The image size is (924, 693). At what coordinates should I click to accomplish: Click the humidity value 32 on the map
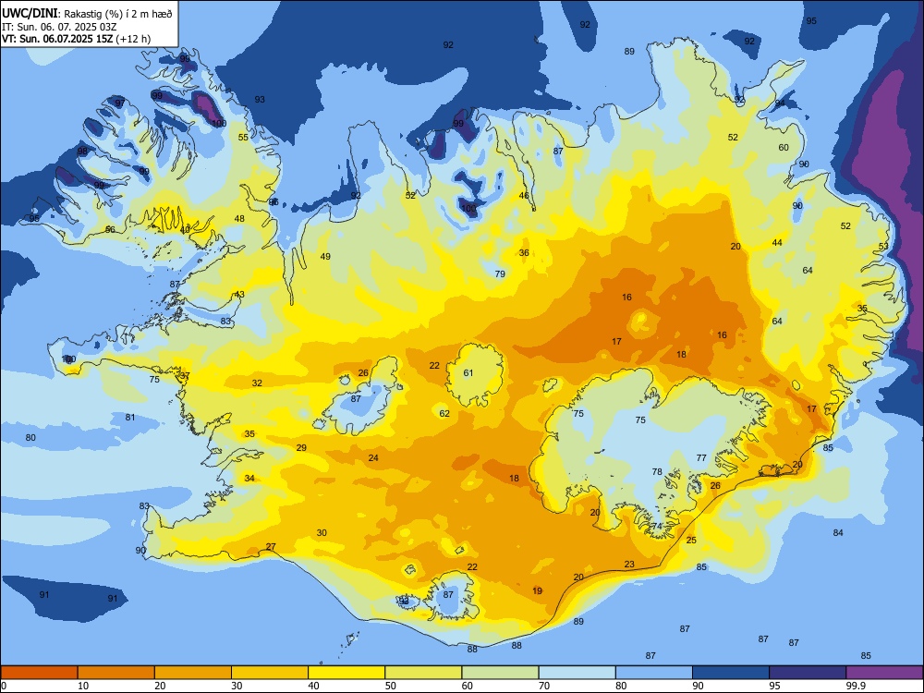point(257,383)
